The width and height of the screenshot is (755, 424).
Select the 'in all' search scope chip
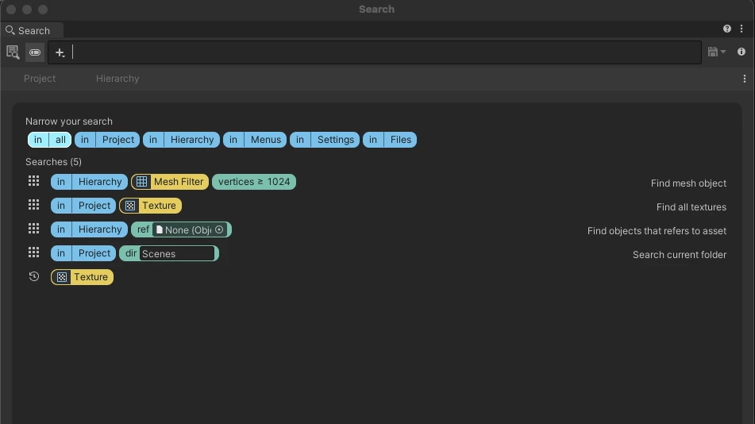pos(49,140)
